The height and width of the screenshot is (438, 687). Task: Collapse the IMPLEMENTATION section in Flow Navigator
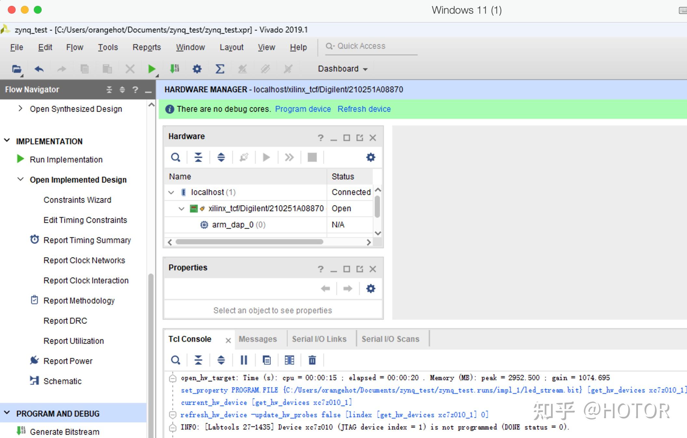7,141
